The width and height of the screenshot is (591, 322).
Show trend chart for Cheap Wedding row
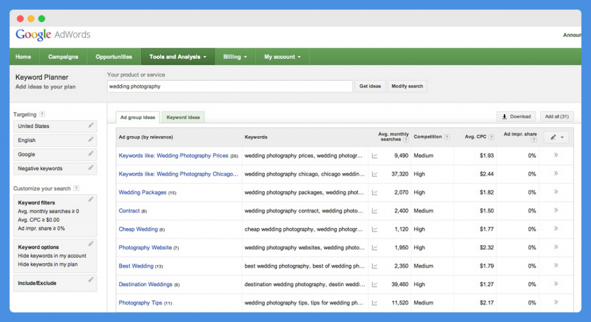375,229
